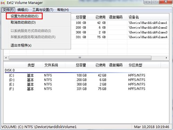This screenshot has width=173, height=130.
Task: Open the 编辑(E) menu
Action: (23, 10)
